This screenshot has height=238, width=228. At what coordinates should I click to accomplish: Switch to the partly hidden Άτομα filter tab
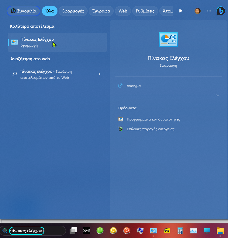pos(166,11)
